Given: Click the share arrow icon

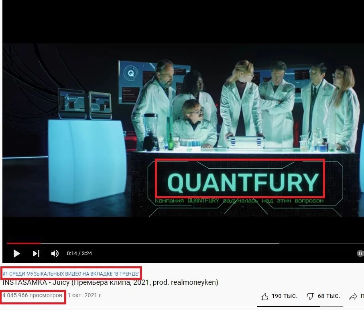Looking at the screenshot, I should (353, 296).
